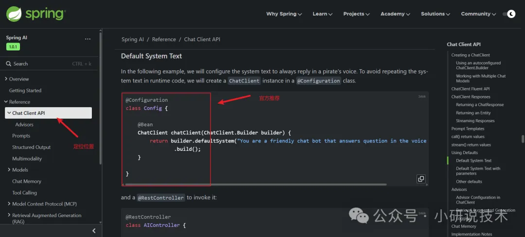525x237 pixels.
Task: Open the Chat Memory sidebar page
Action: click(27, 181)
